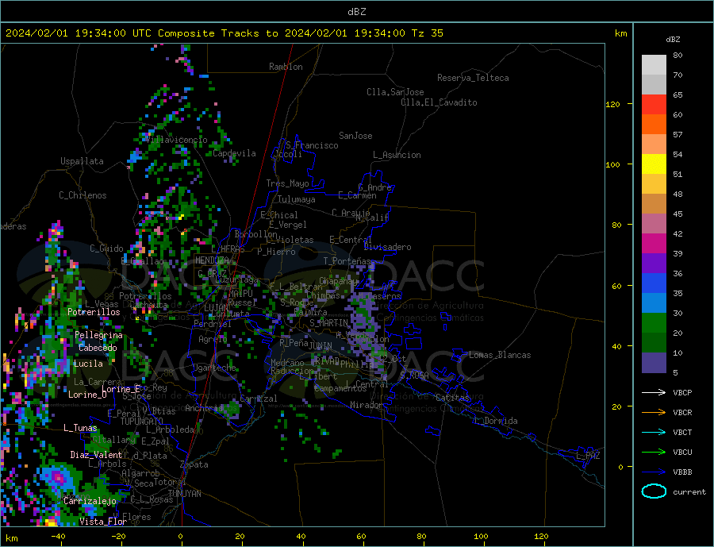This screenshot has height=547, width=714.
Task: Click the Pellegrina map label
Action: [99, 336]
